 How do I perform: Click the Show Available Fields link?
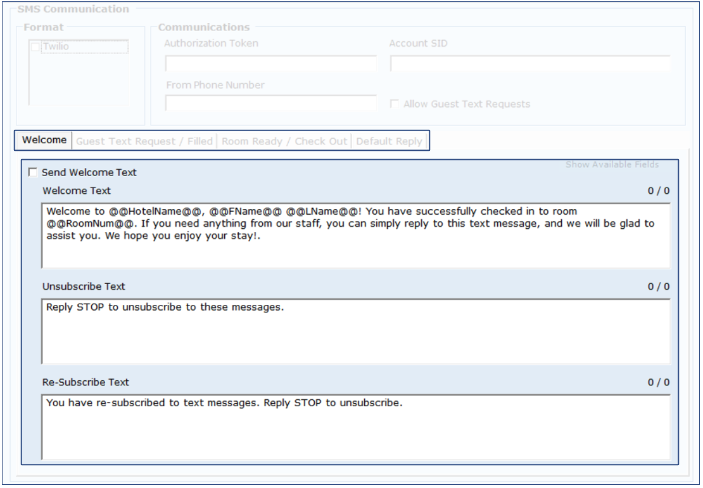click(x=612, y=165)
